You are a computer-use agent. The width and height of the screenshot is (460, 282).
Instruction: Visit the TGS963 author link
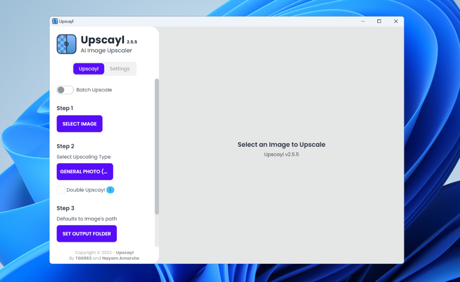(x=83, y=258)
